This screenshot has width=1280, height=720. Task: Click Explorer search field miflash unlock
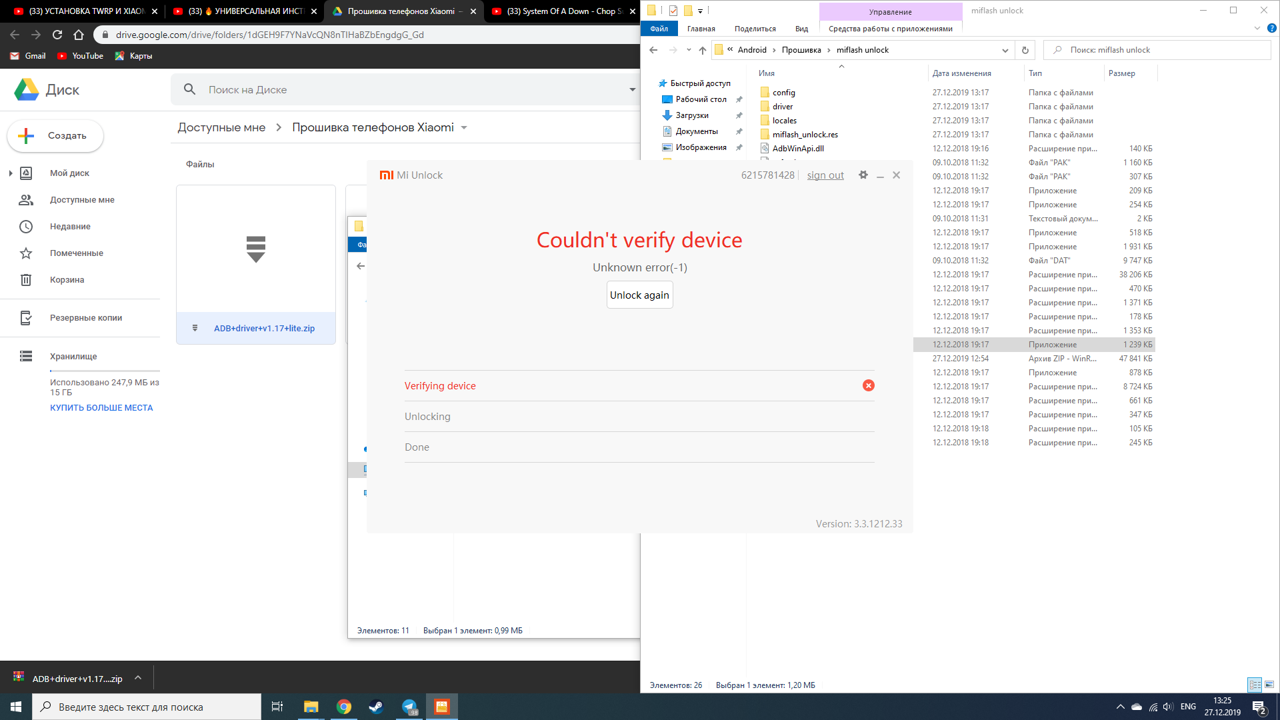click(x=1157, y=50)
